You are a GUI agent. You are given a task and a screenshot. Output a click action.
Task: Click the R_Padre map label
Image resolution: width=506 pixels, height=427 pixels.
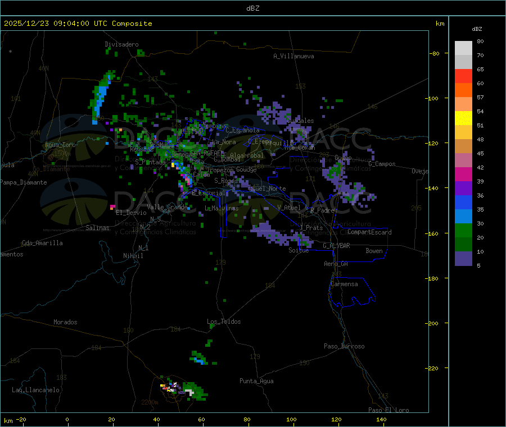pyautogui.click(x=322, y=210)
